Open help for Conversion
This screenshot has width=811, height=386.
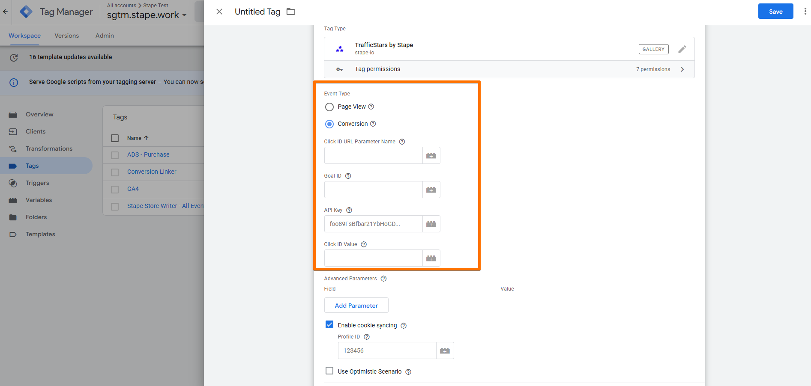(373, 124)
